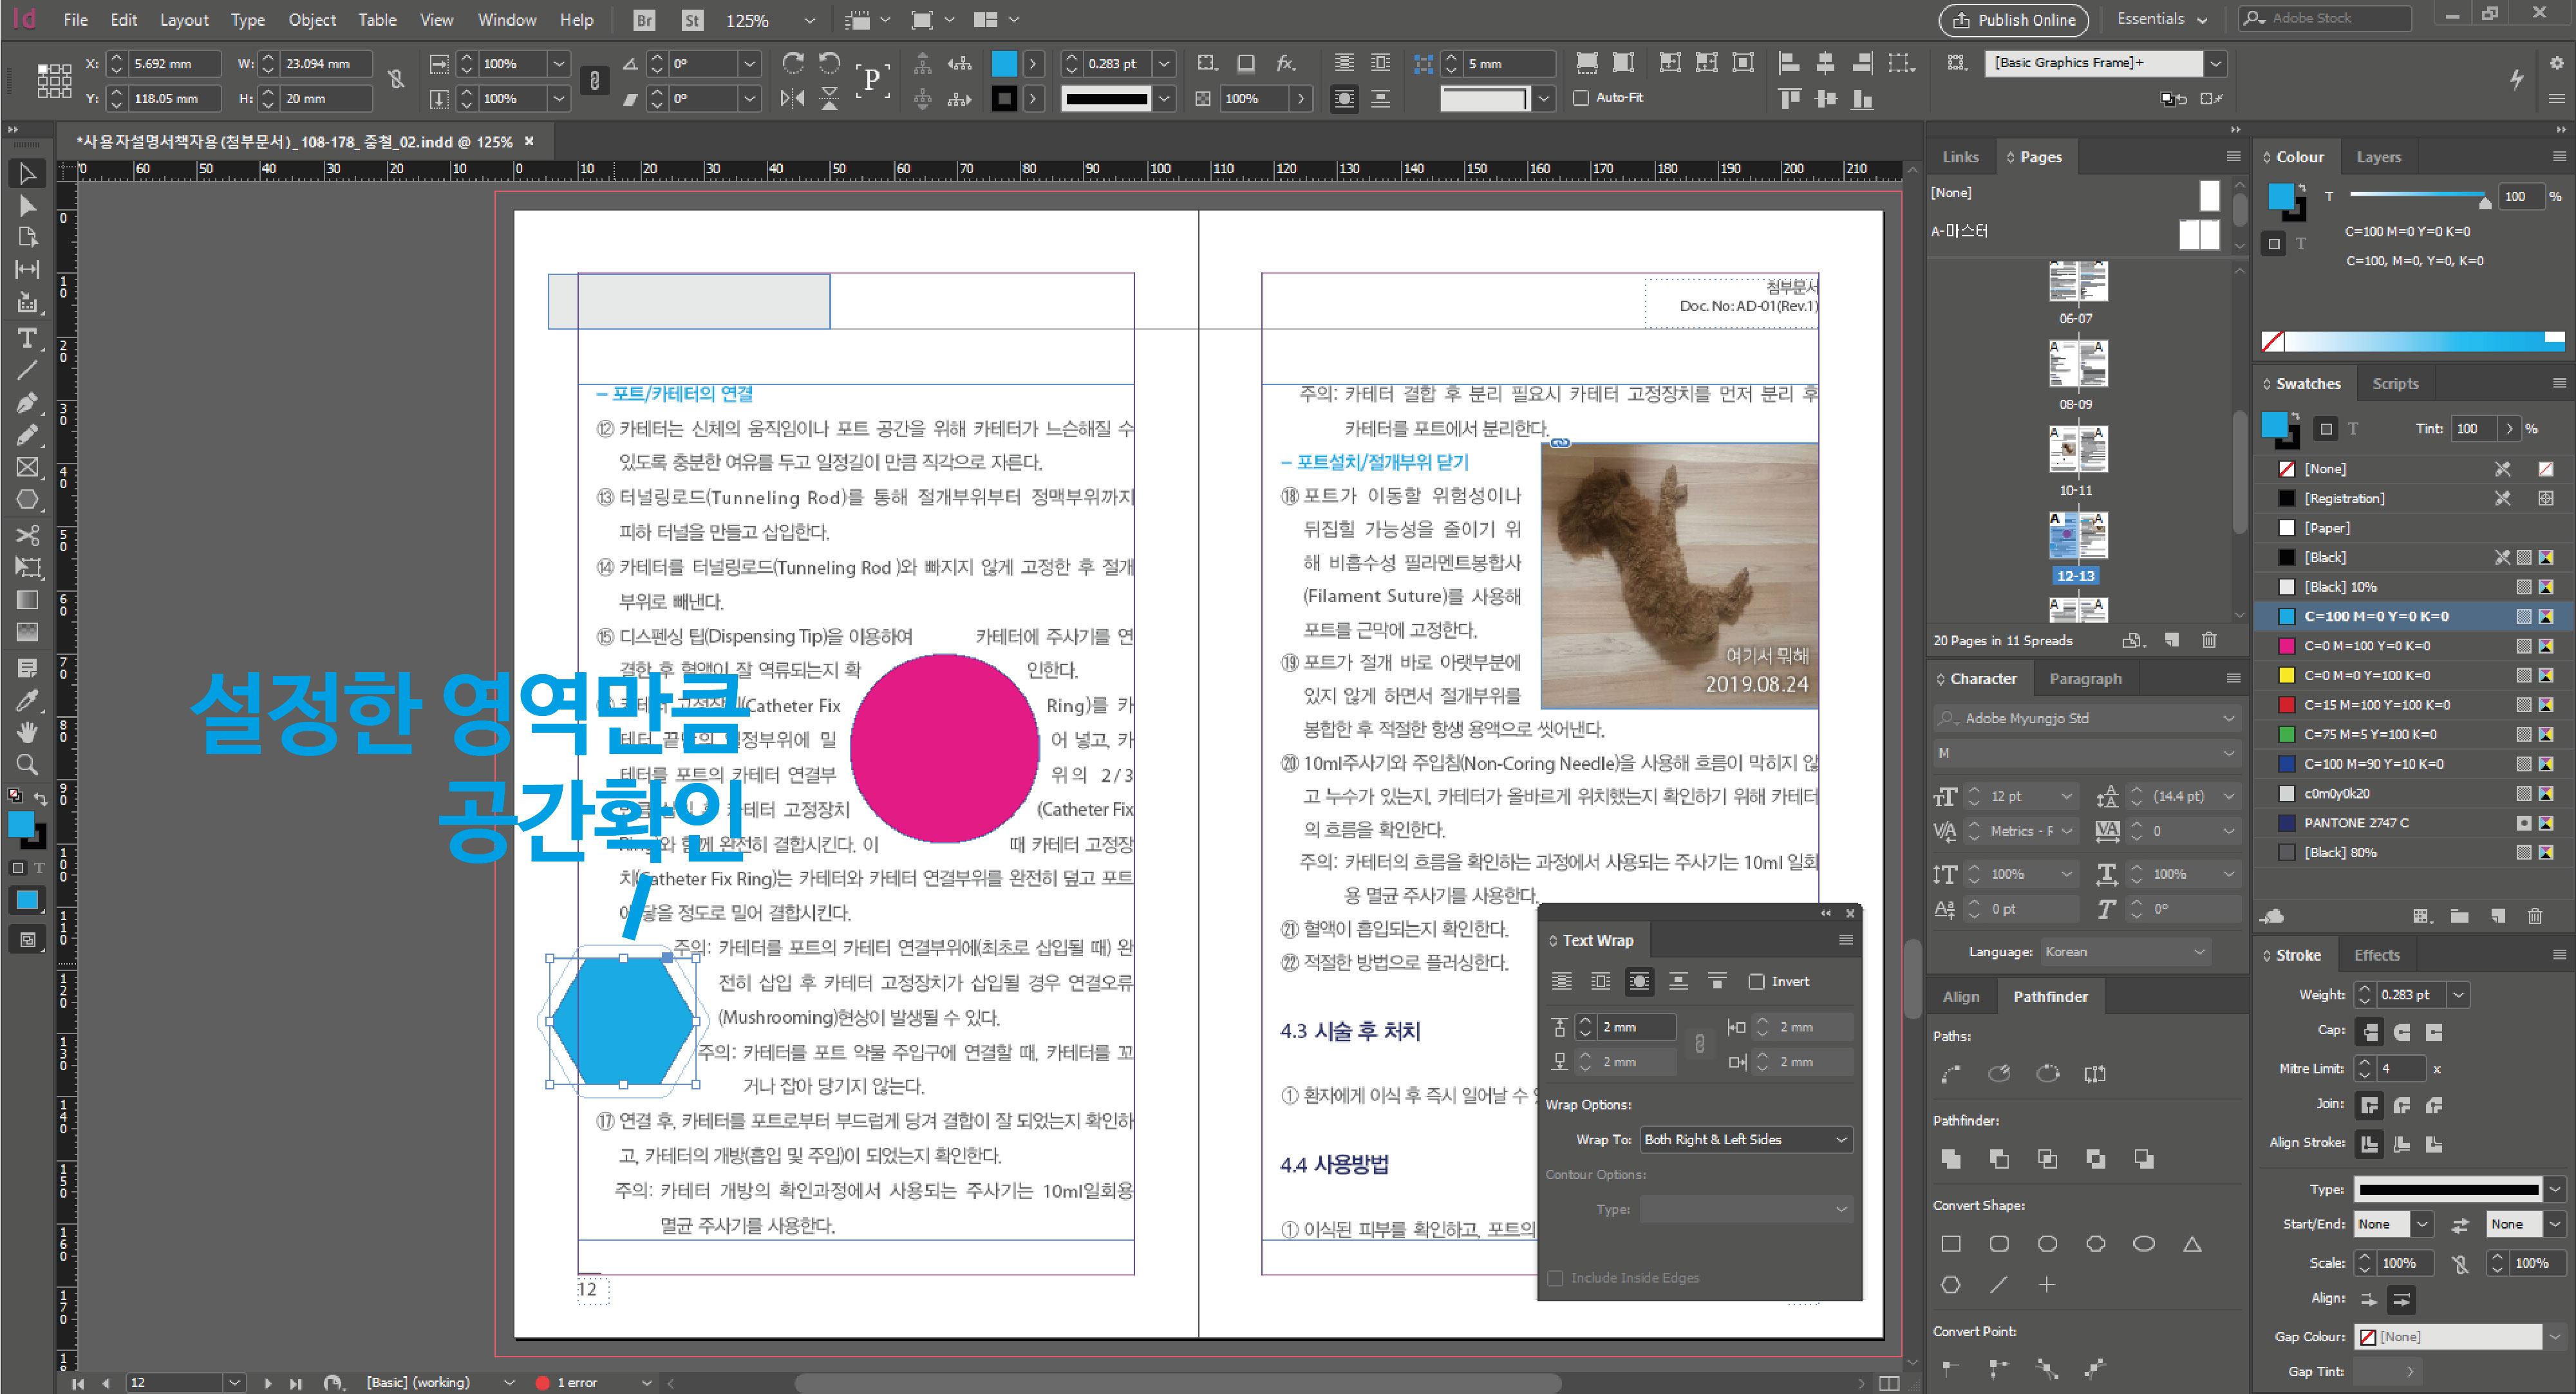Image resolution: width=2576 pixels, height=1394 pixels.
Task: Open the Pages panel menu
Action: pyautogui.click(x=2233, y=156)
